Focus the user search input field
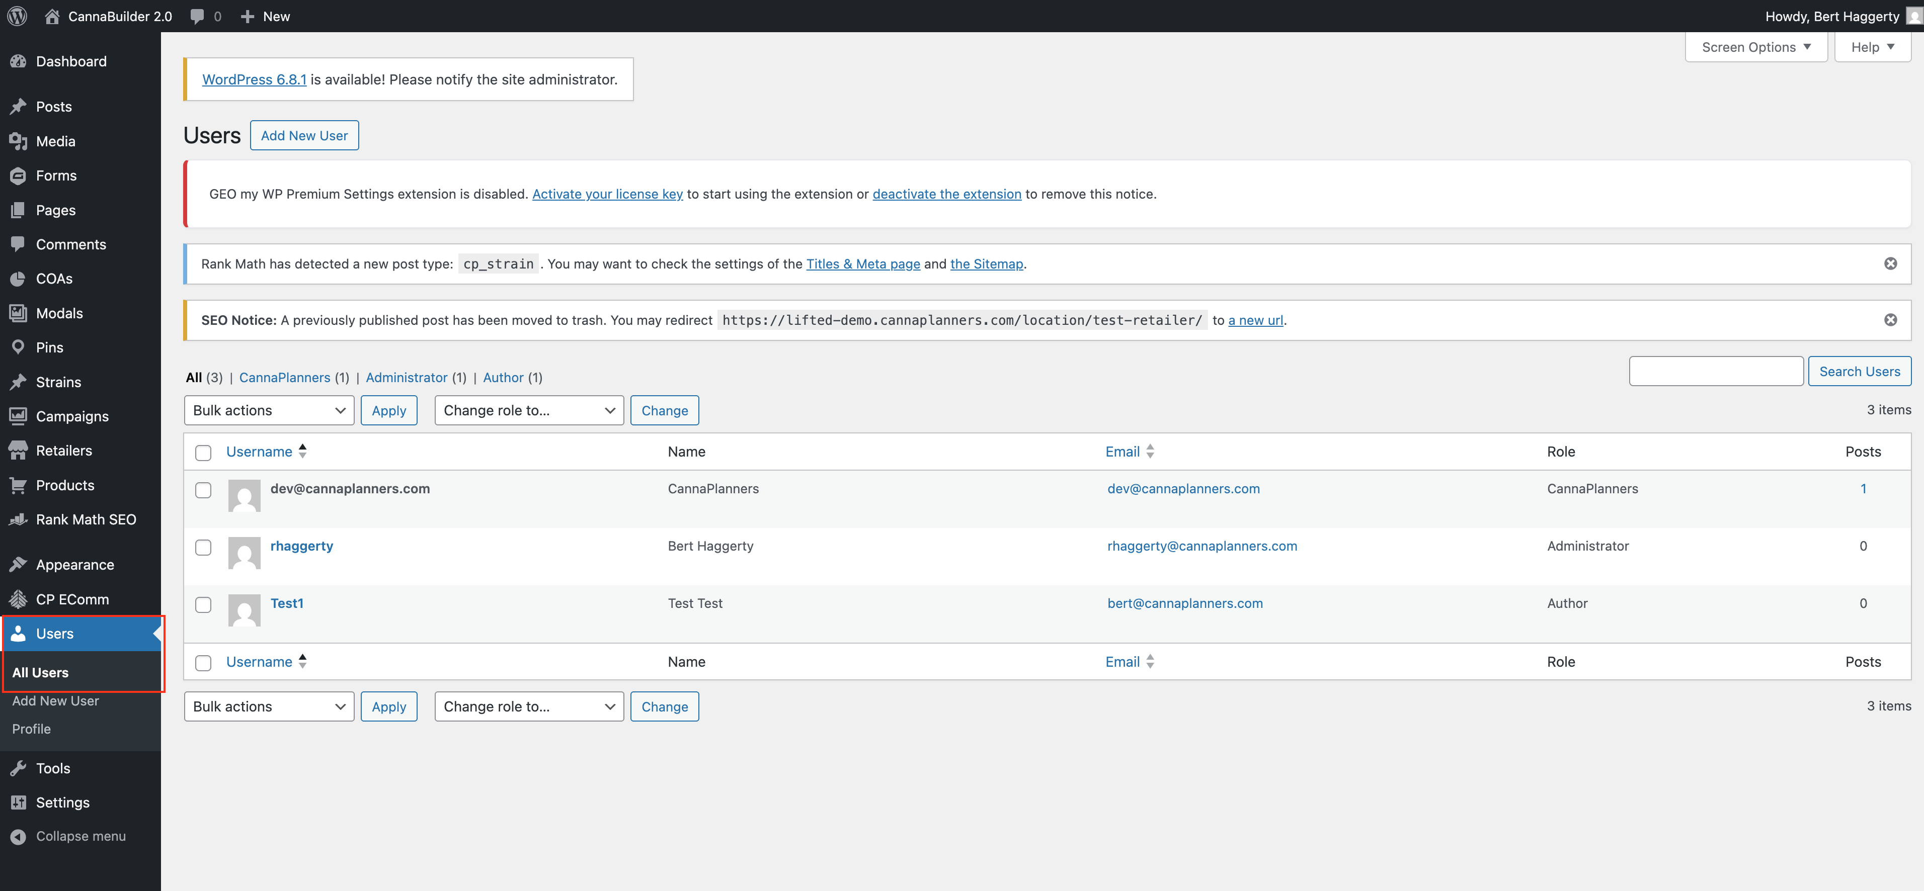The image size is (1924, 891). pos(1716,372)
